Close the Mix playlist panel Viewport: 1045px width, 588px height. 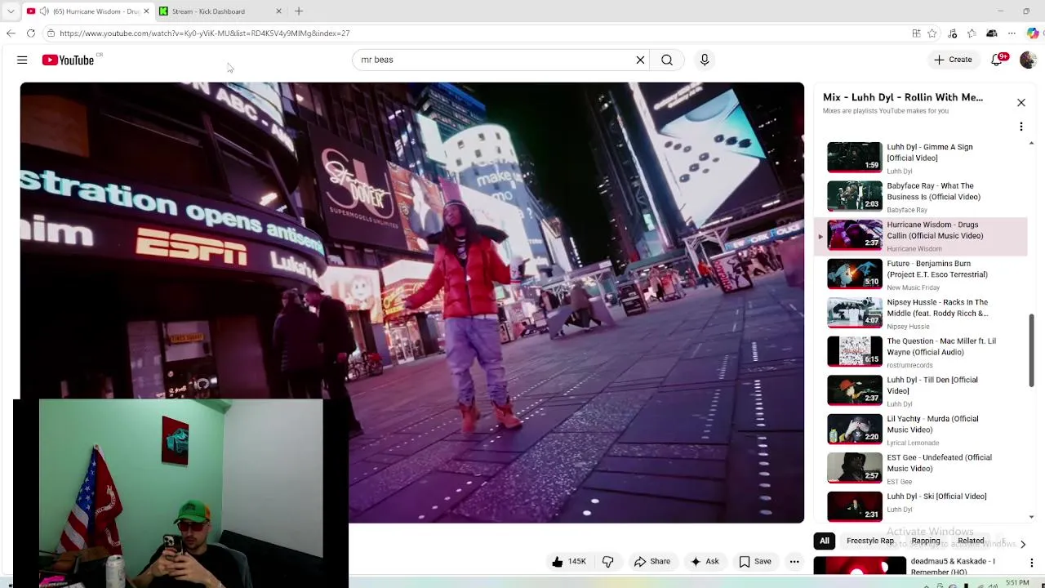point(1021,103)
